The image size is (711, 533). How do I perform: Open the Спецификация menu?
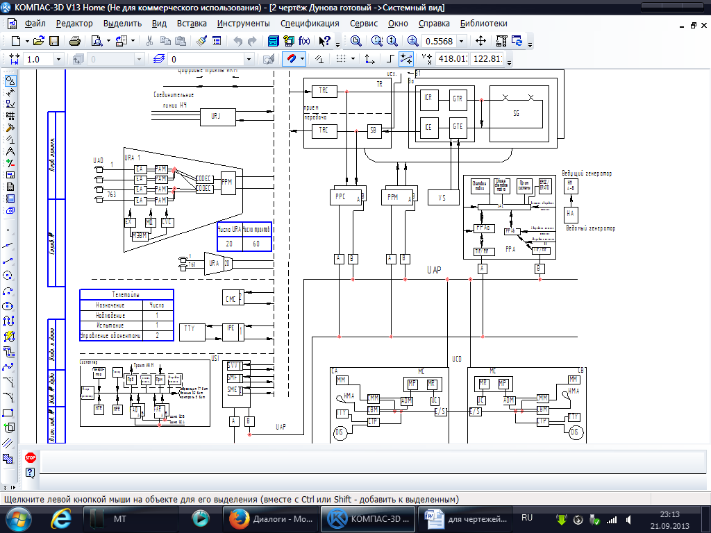pos(310,24)
